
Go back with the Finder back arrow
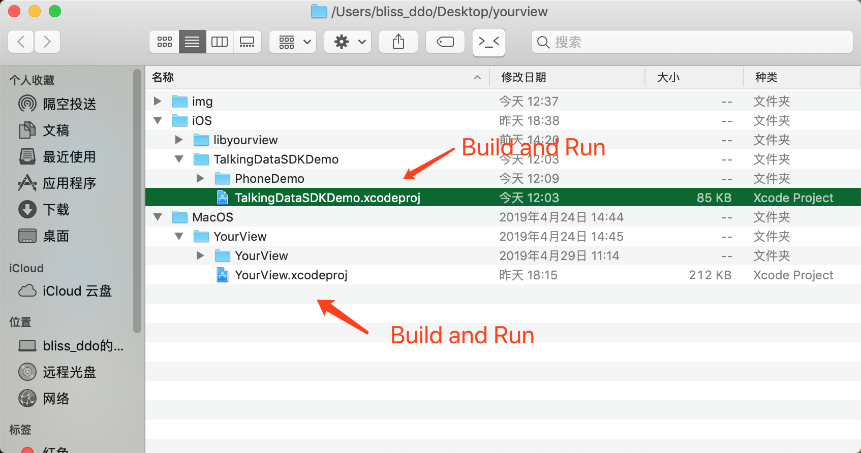(x=21, y=42)
